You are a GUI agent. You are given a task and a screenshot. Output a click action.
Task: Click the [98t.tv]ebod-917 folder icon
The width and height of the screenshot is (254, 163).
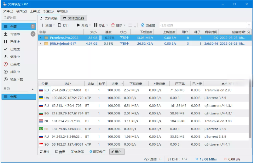(x=46, y=44)
